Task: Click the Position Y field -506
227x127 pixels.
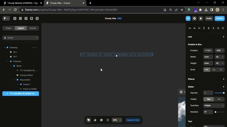Action: (220, 50)
